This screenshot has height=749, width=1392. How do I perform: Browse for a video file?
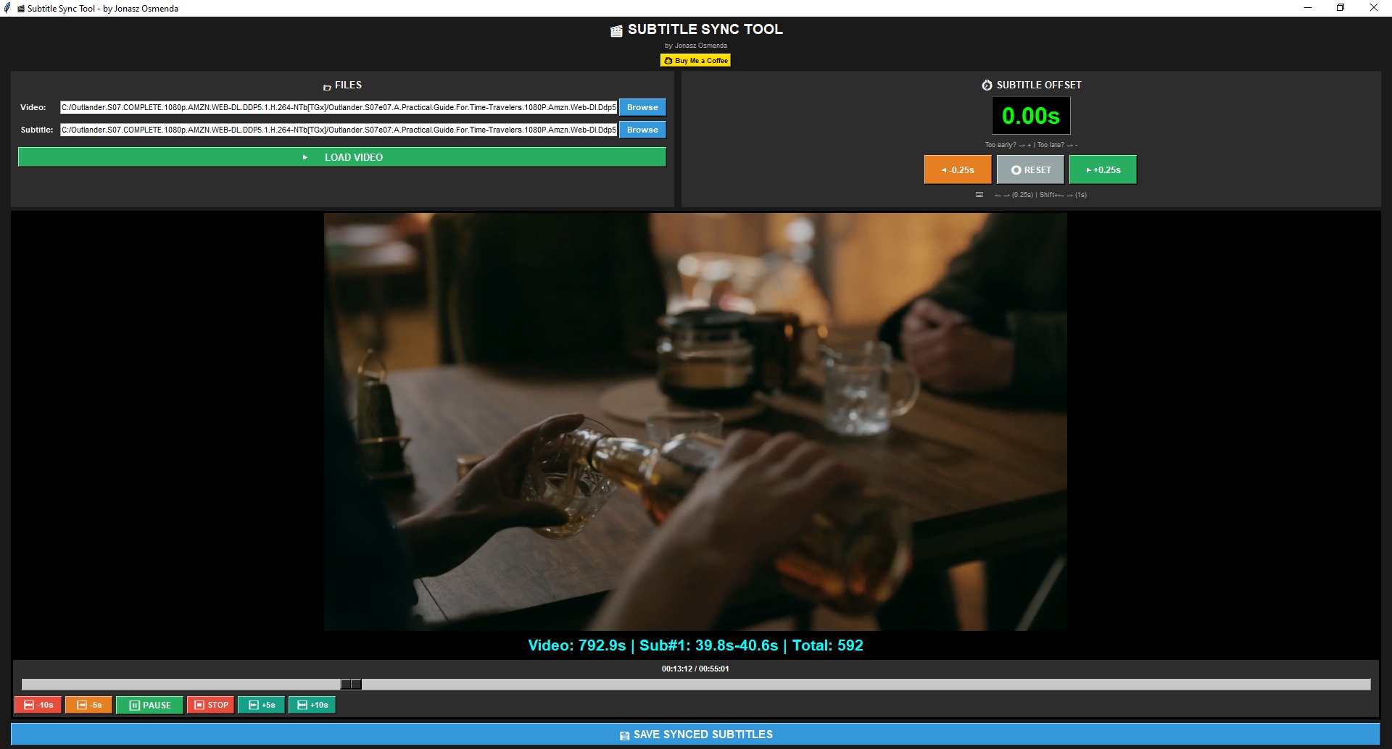coord(642,107)
